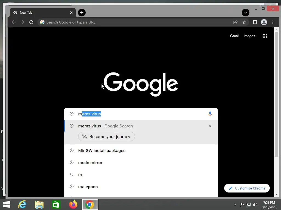Open Gmail link

235,36
